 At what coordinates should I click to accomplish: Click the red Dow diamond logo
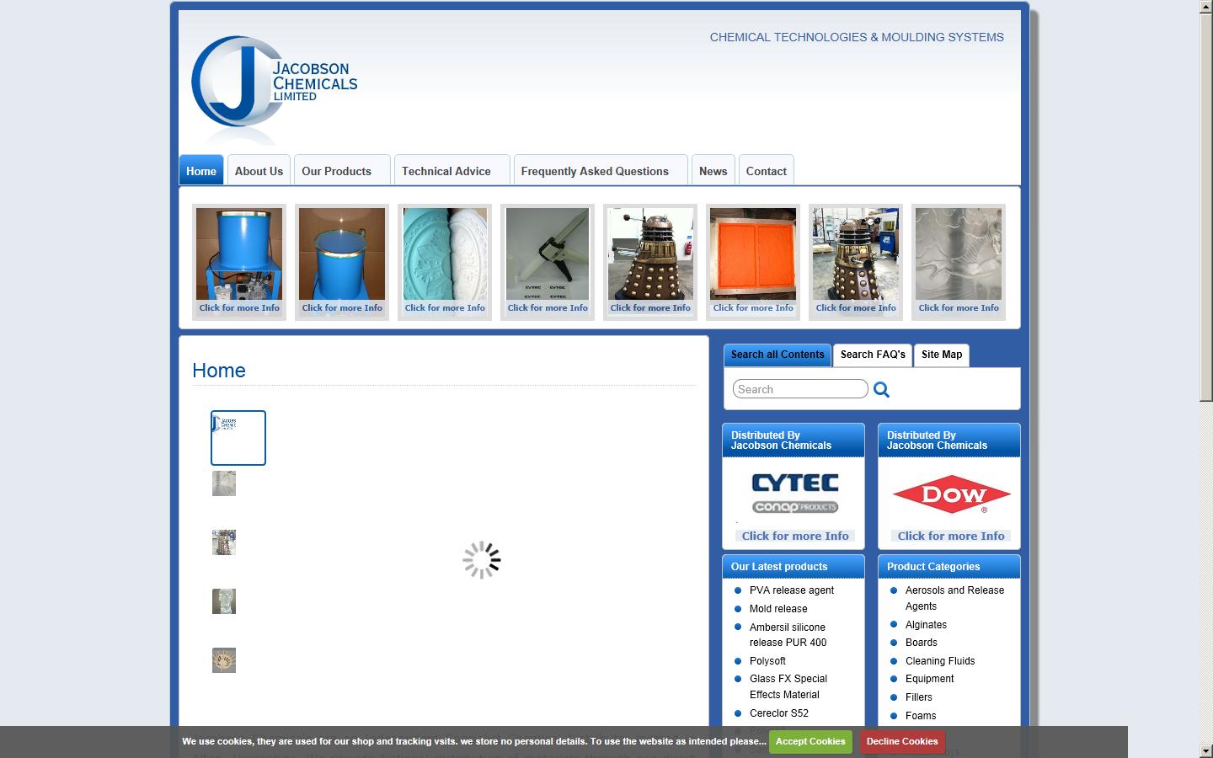pyautogui.click(x=949, y=494)
